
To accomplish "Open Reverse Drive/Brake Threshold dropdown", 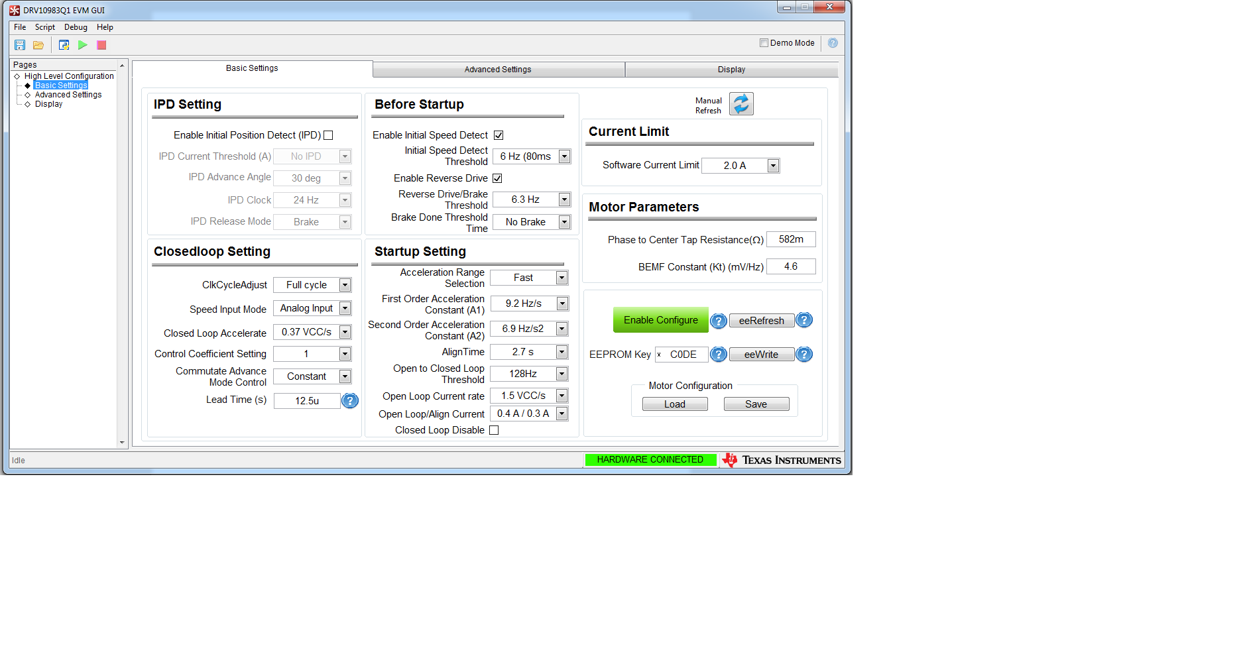I will click(532, 199).
